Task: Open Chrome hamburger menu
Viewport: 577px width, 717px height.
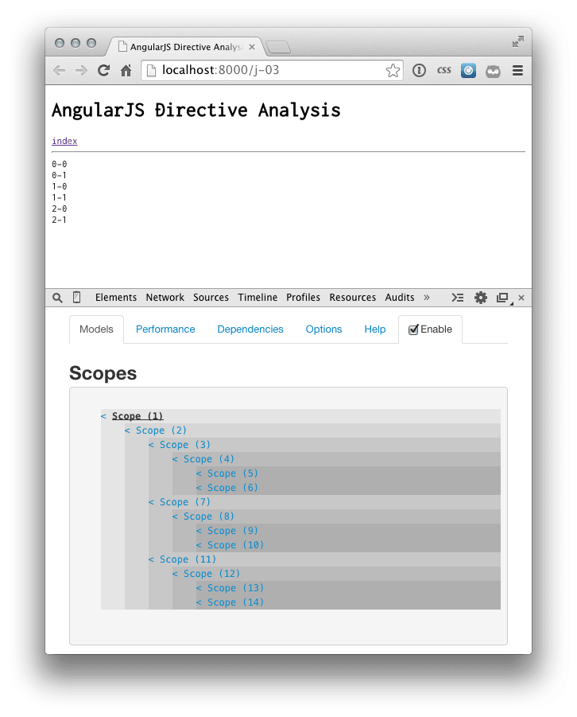Action: coord(517,70)
